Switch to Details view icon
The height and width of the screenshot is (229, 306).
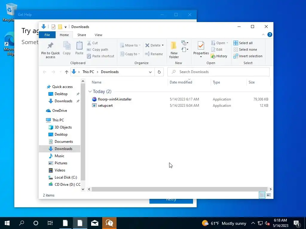tap(262, 195)
